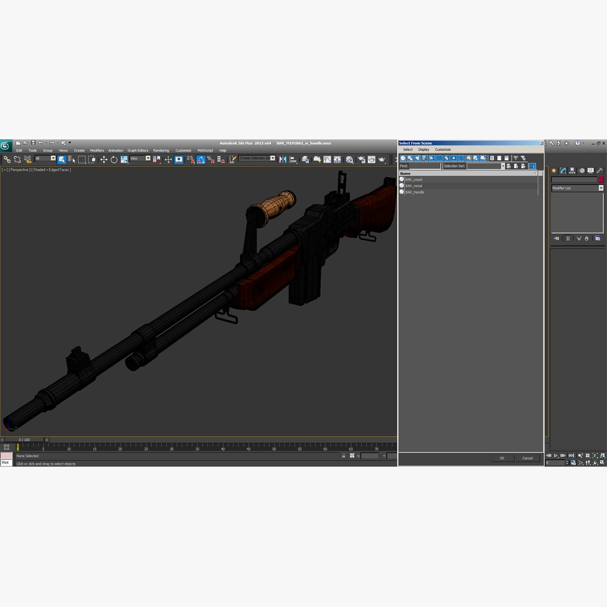Viewport: 607px width, 607px height.
Task: Open the Graph Editors menu
Action: [x=138, y=151]
